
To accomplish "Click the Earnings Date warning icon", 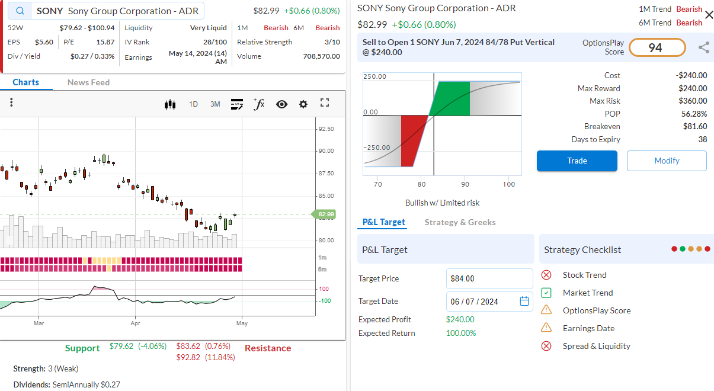I will 546,328.
